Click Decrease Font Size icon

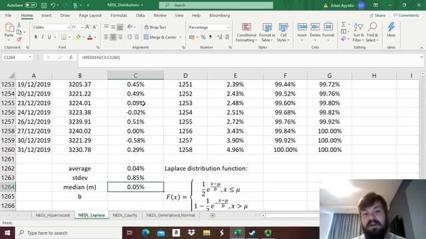95,27
